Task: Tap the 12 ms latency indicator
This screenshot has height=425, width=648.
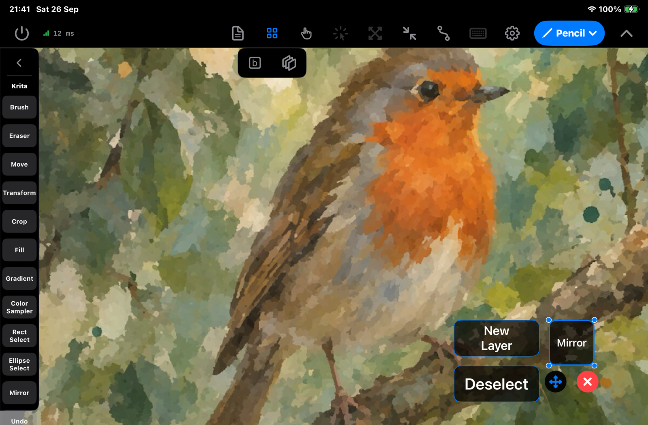Action: point(59,34)
